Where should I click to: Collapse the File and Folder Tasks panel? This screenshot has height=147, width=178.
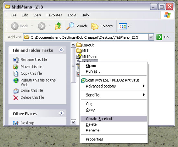pos(61,50)
